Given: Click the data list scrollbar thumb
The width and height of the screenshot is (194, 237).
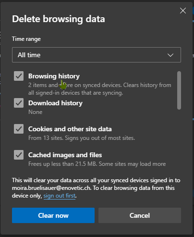Looking at the screenshot, I should (x=179, y=90).
